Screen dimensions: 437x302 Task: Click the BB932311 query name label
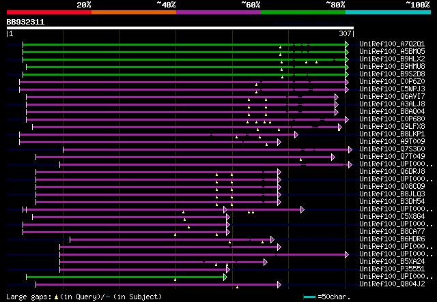(25, 22)
